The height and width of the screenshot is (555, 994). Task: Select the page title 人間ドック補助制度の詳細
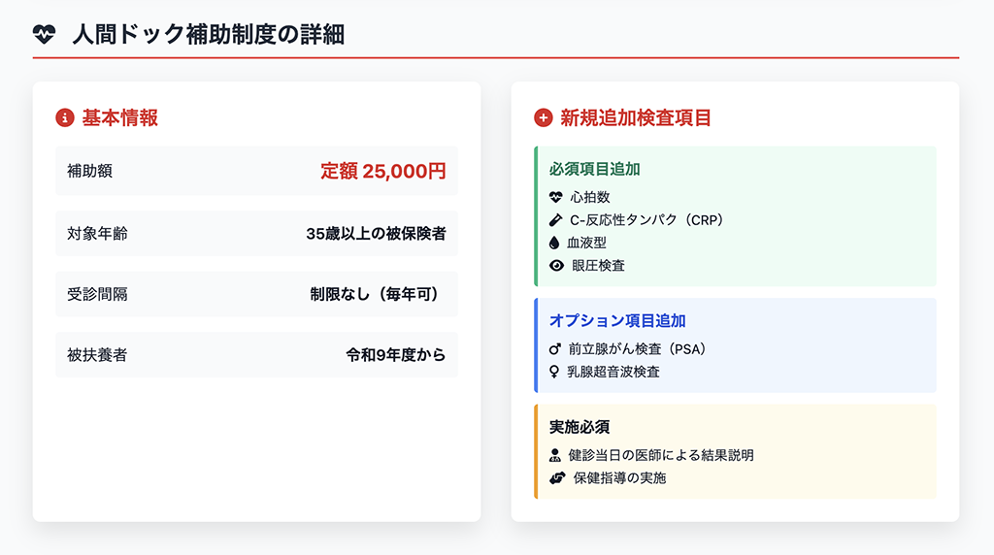[209, 34]
